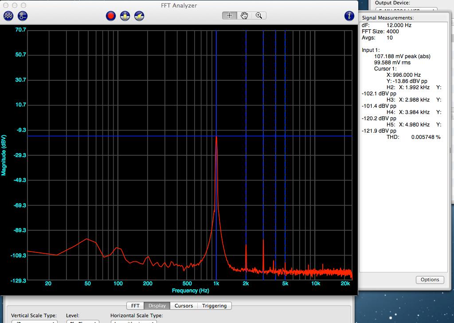Click the 'H2: X: 1.992 kHz' entry
The width and height of the screenshot is (454, 323).
pyautogui.click(x=408, y=87)
